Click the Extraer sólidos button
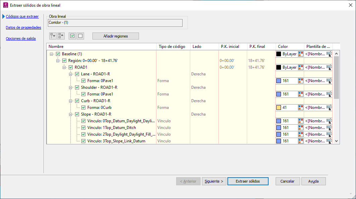This screenshot has height=199, width=356. [248, 181]
